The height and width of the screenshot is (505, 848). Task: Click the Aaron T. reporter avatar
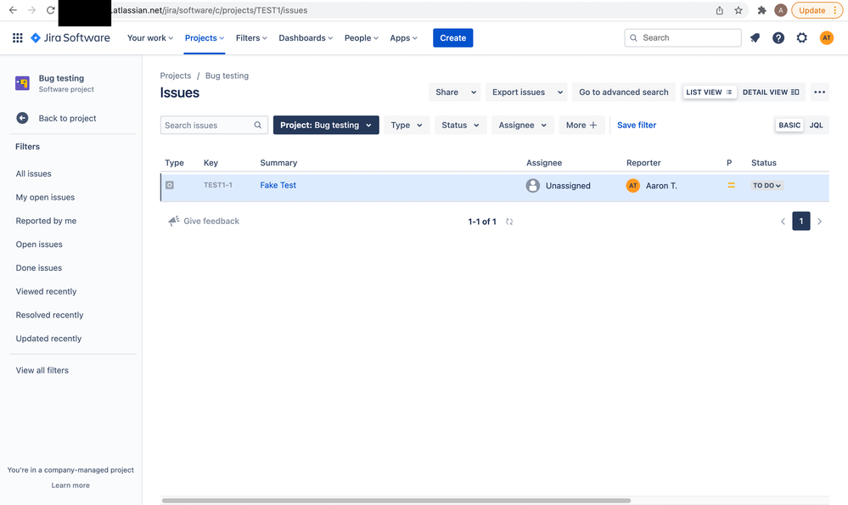[632, 186]
